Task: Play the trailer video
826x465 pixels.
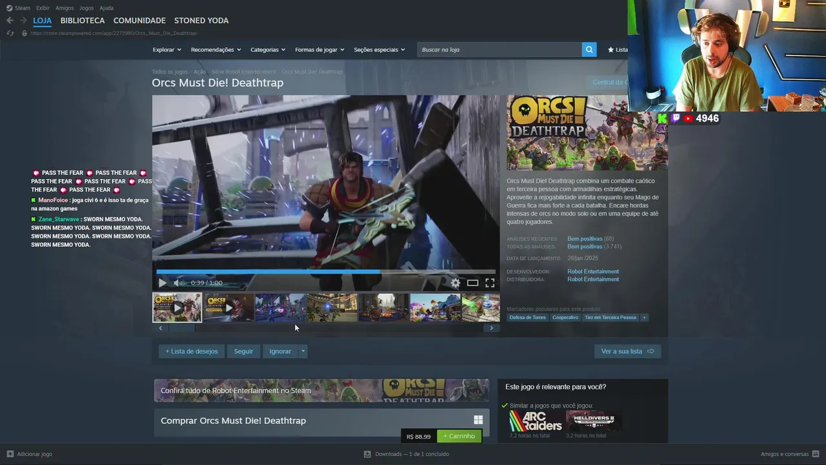Action: click(162, 283)
